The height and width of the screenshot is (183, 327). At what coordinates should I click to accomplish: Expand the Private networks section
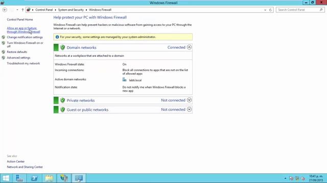(189, 100)
